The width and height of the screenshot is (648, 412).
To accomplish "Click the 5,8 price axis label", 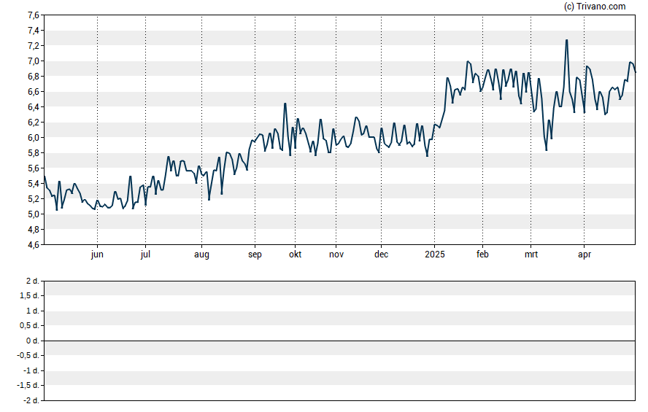I will (33, 153).
